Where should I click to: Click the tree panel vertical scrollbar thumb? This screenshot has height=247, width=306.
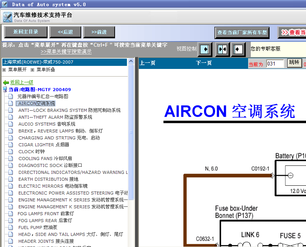[x=131, y=132]
